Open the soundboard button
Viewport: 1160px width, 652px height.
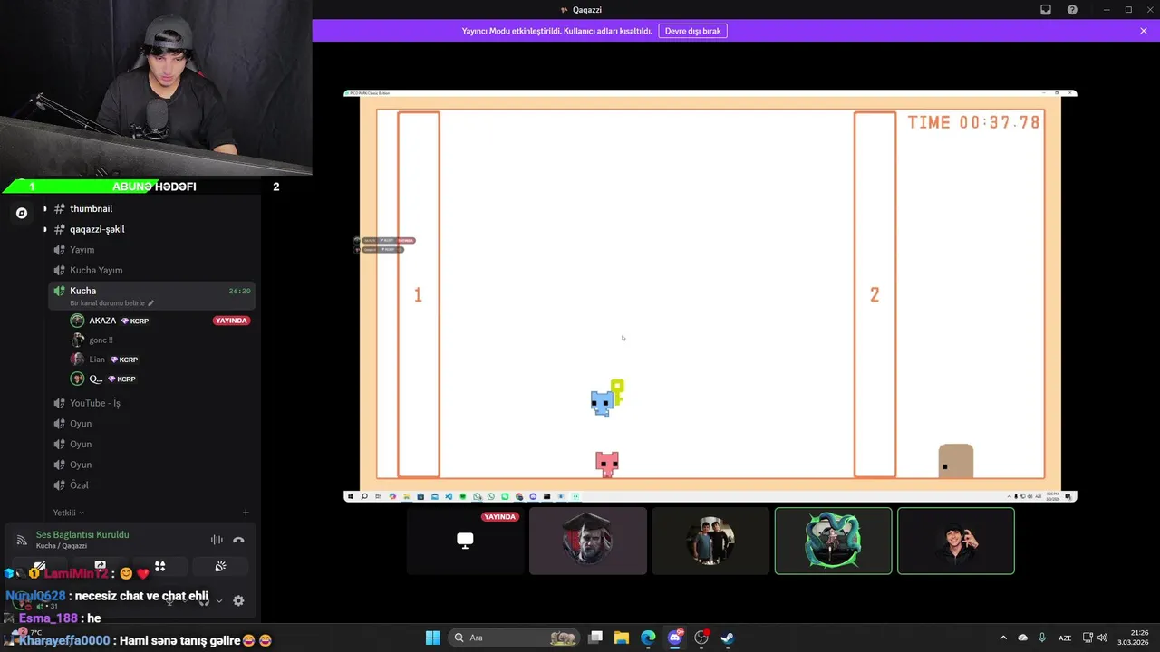pyautogui.click(x=220, y=567)
